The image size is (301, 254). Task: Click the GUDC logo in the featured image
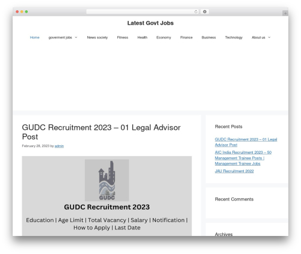pos(107,180)
